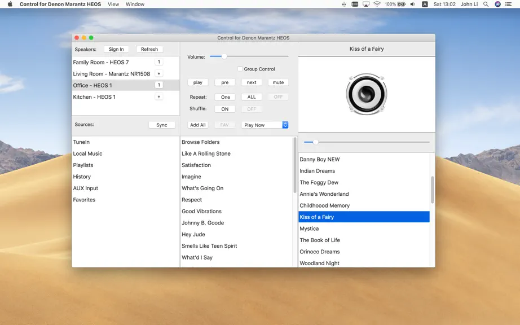Set Repeat to One
This screenshot has height=325, width=520.
click(225, 97)
